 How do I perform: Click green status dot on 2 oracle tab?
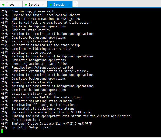point(26,5)
